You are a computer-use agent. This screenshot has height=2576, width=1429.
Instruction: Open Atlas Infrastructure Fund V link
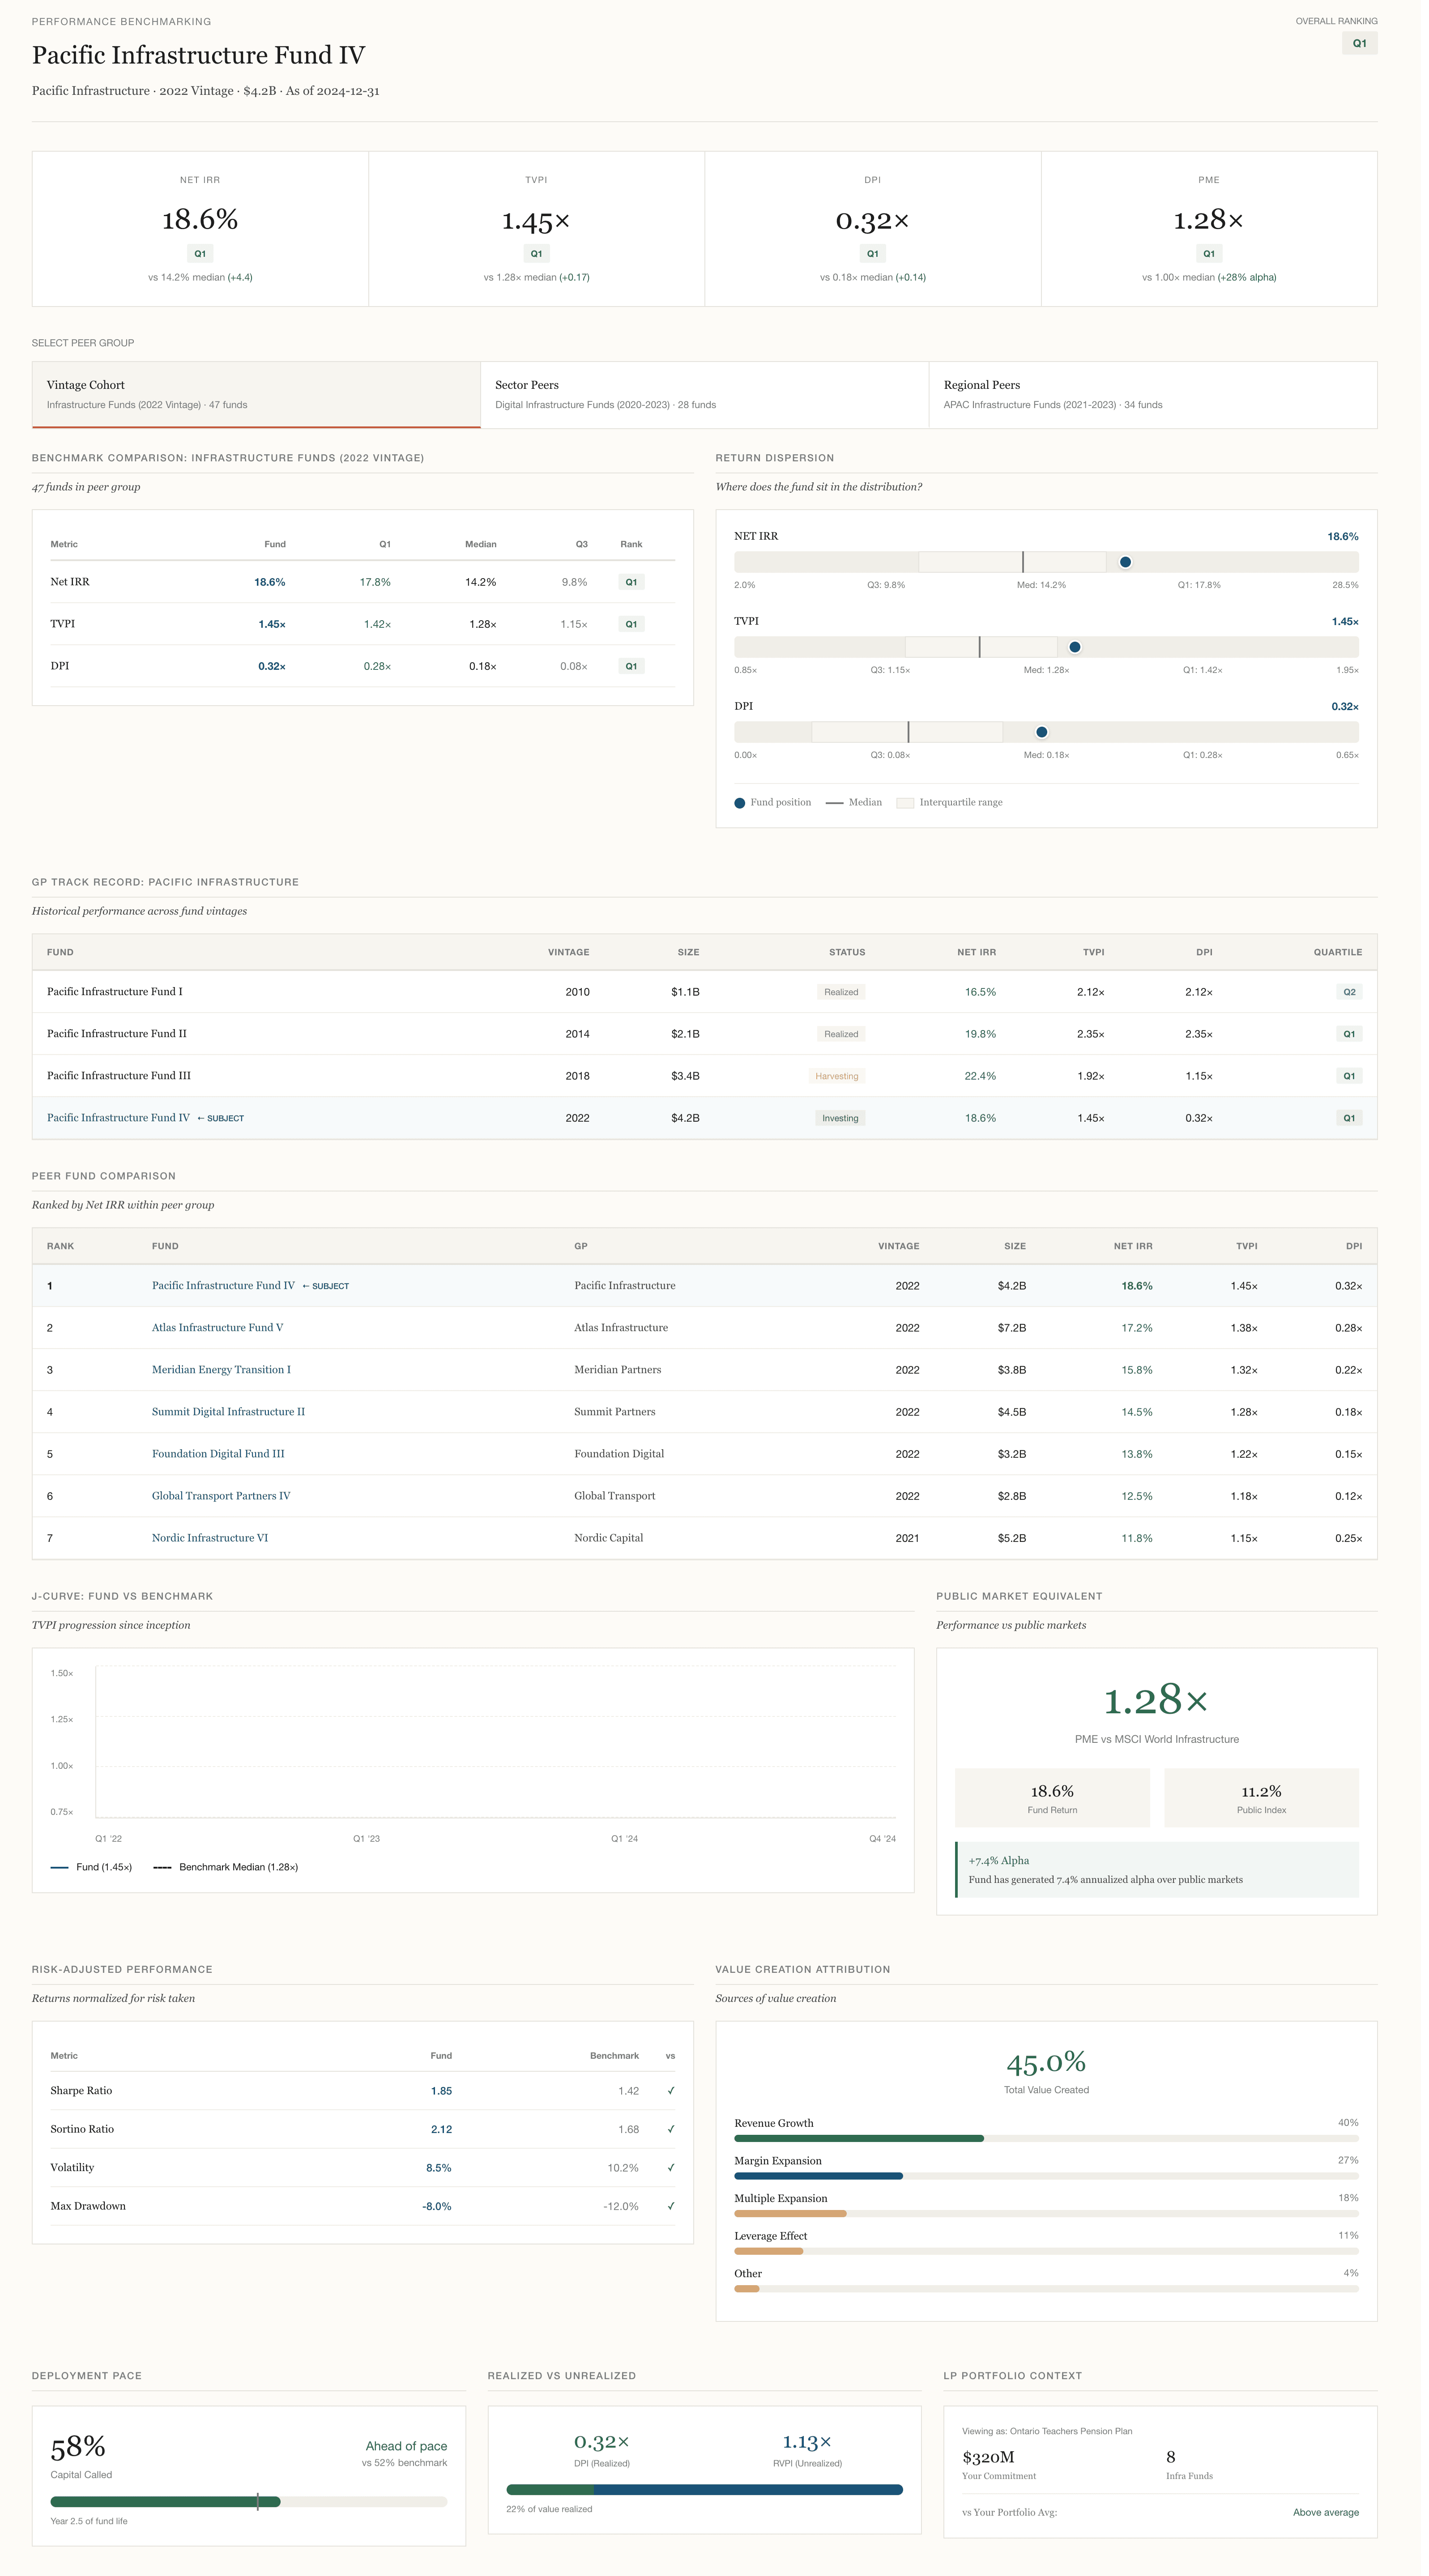point(217,1327)
